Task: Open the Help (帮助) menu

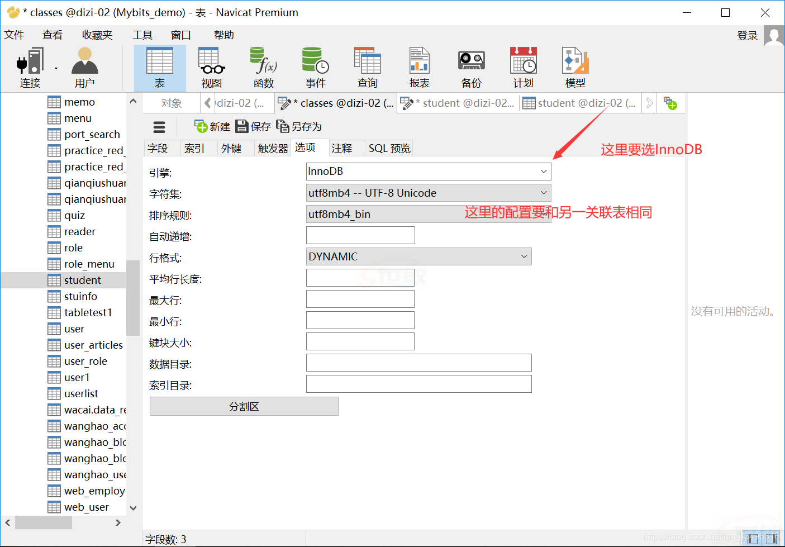Action: (x=224, y=35)
